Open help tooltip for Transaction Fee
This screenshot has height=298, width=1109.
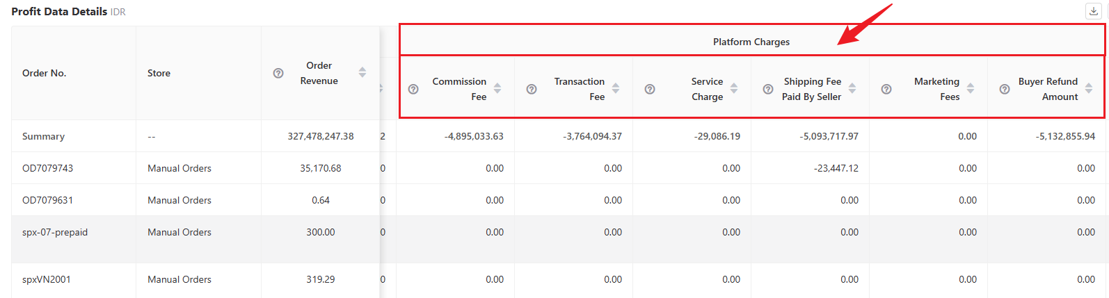[x=532, y=89]
